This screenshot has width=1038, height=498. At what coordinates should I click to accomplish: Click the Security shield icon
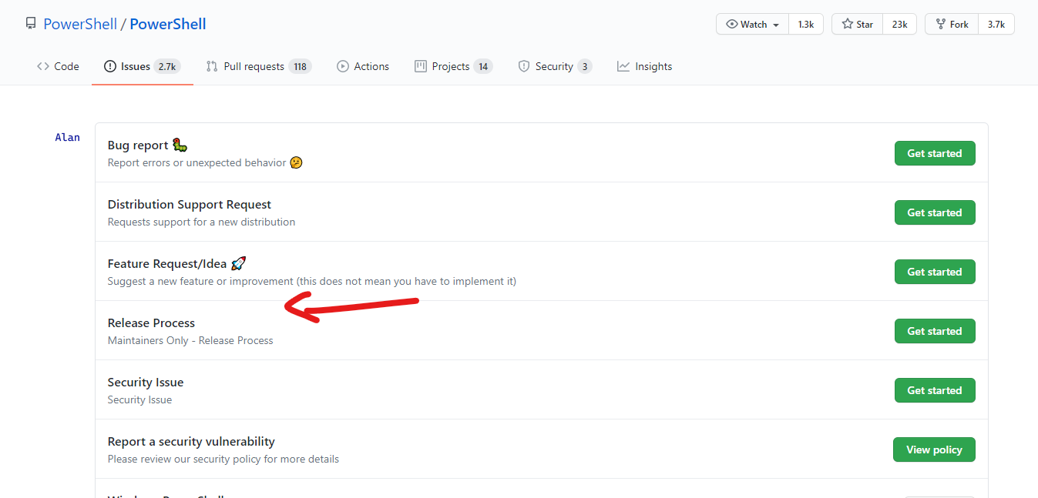coord(524,66)
